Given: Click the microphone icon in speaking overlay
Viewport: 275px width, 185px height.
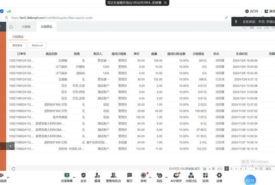Looking at the screenshot, I should [x=236, y=22].
